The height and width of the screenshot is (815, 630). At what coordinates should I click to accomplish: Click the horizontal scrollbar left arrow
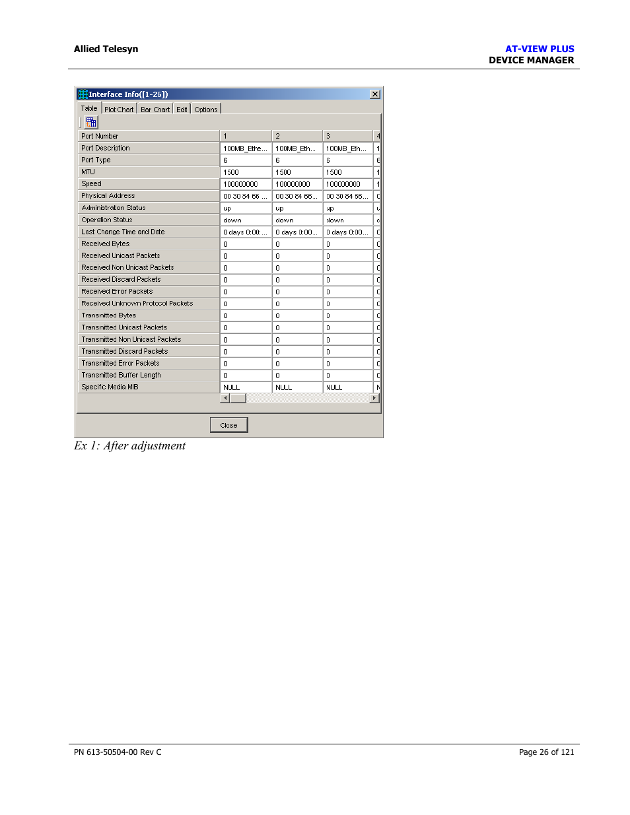pyautogui.click(x=225, y=398)
